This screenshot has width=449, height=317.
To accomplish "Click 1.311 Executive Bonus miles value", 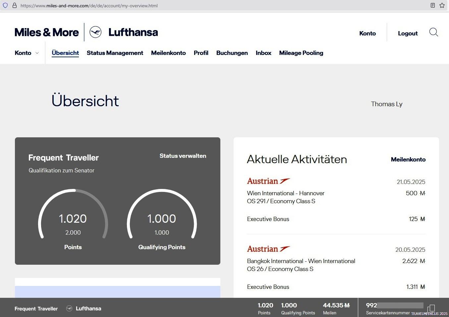I will click(x=416, y=287).
